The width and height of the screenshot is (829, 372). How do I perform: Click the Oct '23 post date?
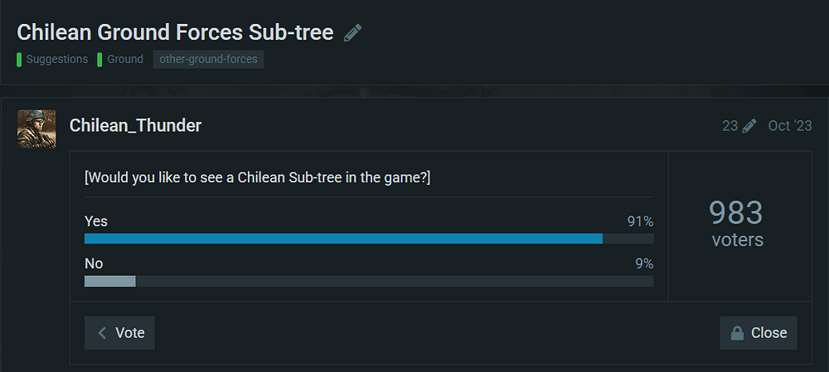coord(789,126)
